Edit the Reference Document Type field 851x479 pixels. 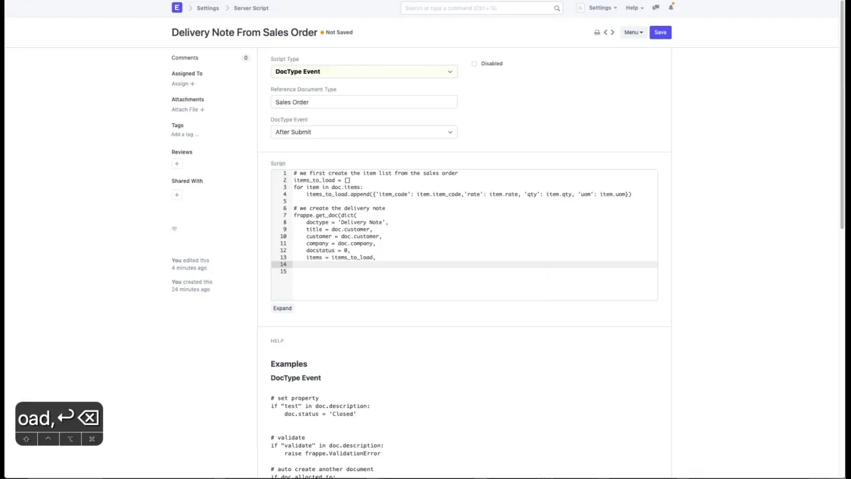pos(364,102)
